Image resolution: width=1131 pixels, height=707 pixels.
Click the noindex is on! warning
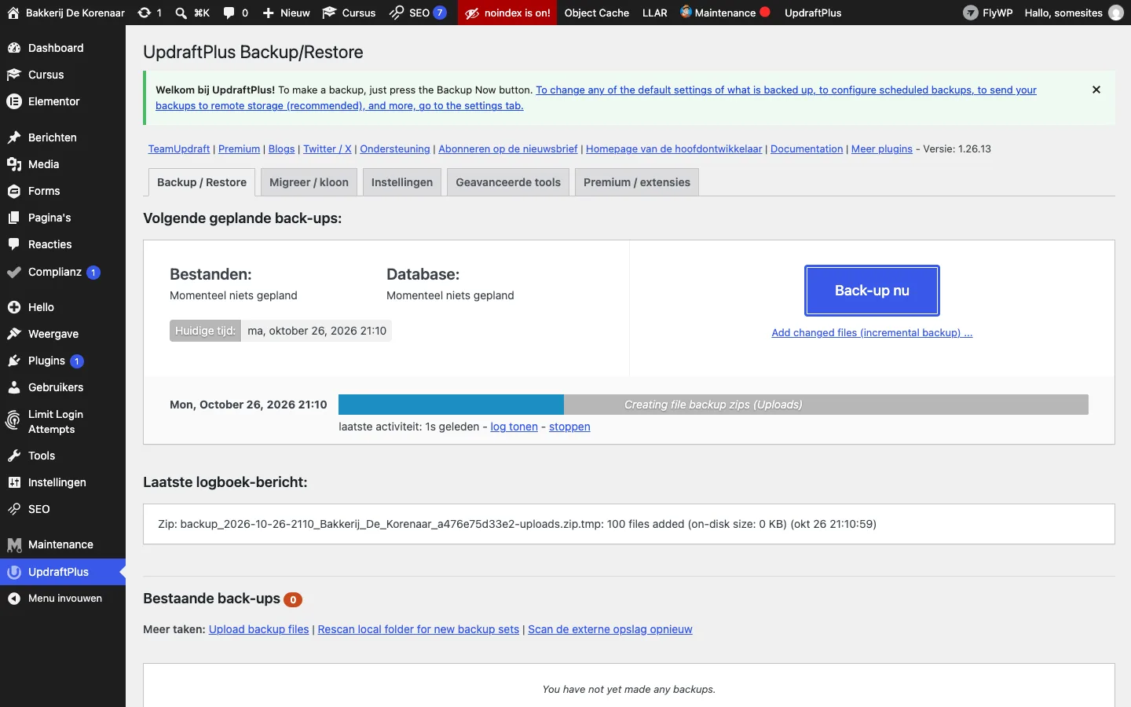point(508,13)
